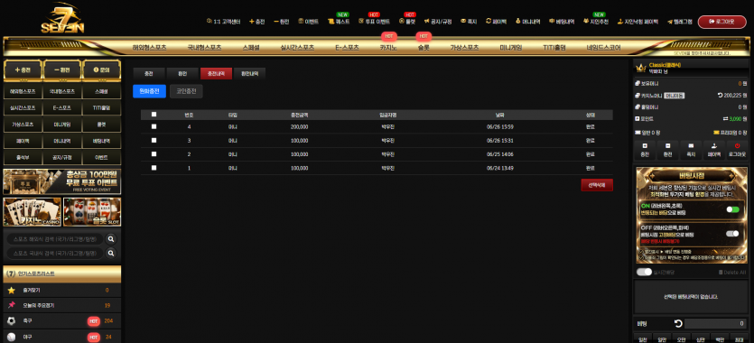
Task: Click the red logout button at top right
Action: pos(721,22)
